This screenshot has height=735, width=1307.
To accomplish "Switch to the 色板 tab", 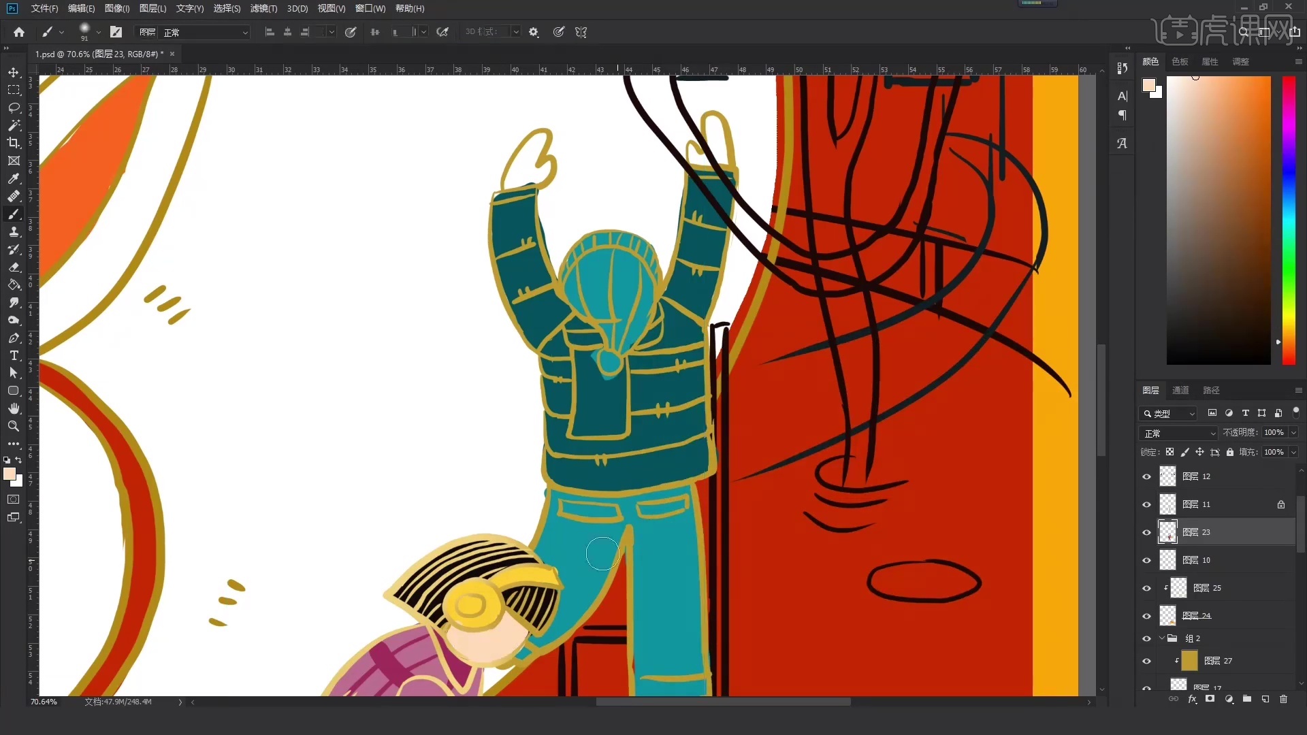I will [x=1180, y=61].
